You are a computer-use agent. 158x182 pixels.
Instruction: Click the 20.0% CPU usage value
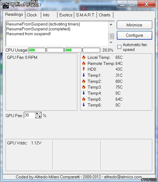[108, 50]
